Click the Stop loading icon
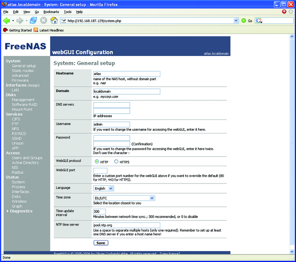This screenshot has height=262, width=296. tap(43, 21)
